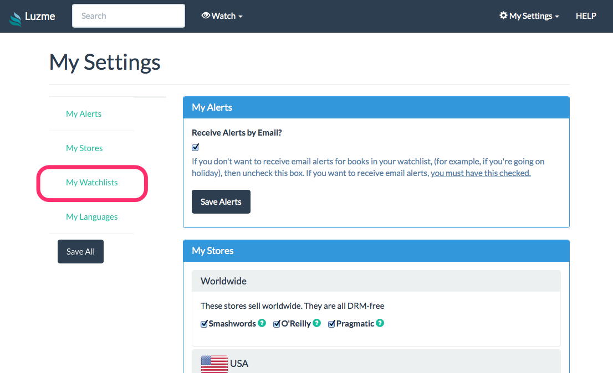Expand the Watch dropdown caret

click(x=241, y=17)
